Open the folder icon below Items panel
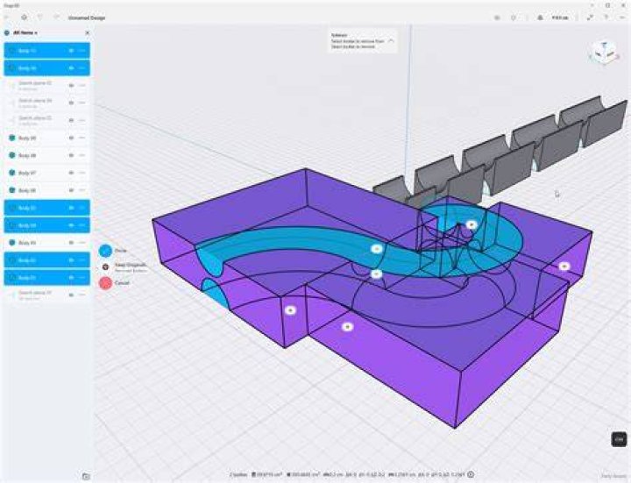This screenshot has width=631, height=483. coord(86,476)
